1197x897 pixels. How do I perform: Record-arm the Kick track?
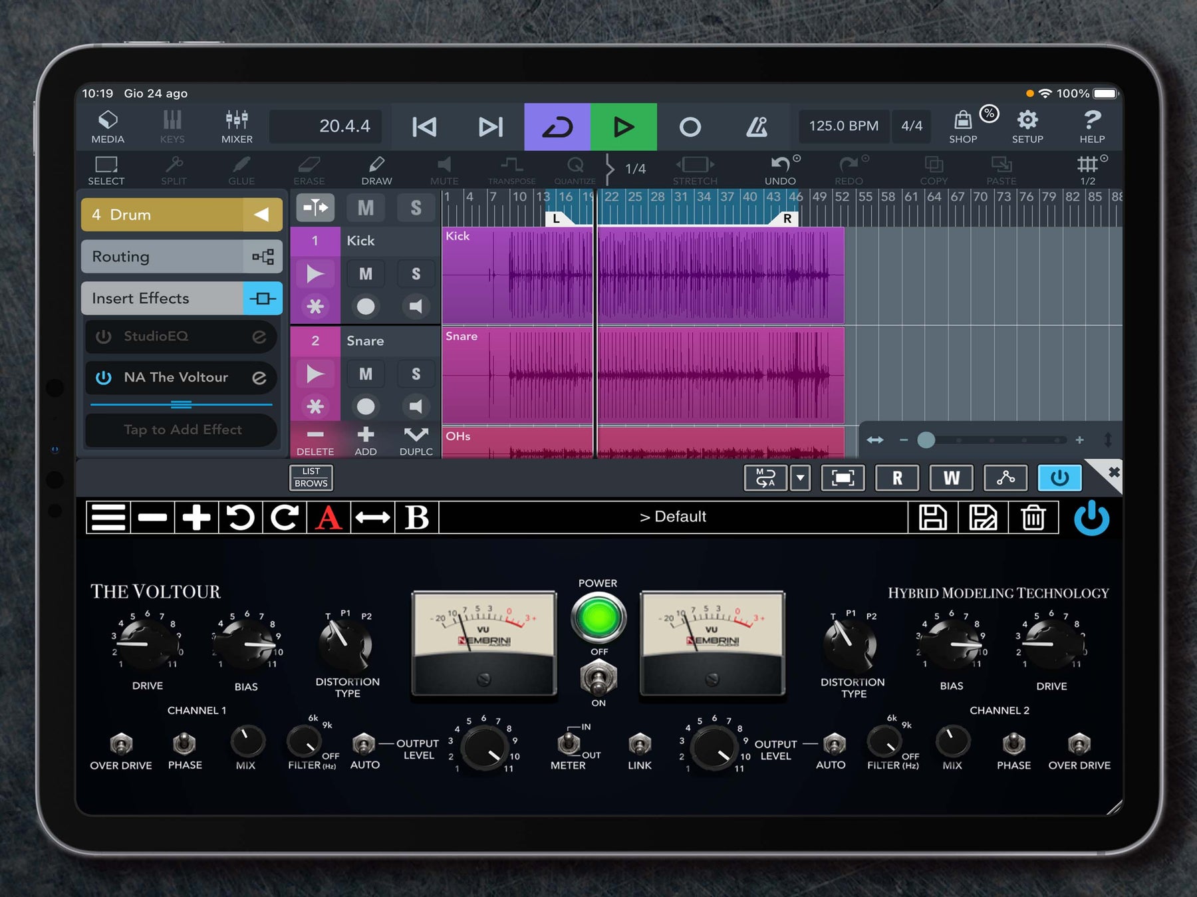[x=365, y=307]
